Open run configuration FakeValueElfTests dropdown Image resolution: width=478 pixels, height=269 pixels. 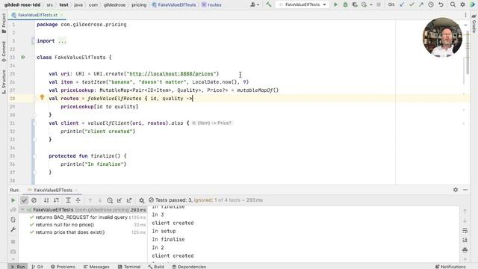pyautogui.click(x=302, y=4)
